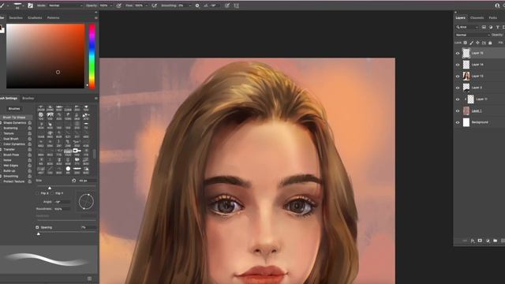Viewport: 505px width, 284px height.
Task: Open the layer blend mode Normal dropdown
Action: 473,35
